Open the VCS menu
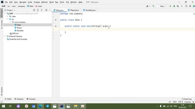195x109 pixels. [67, 2]
